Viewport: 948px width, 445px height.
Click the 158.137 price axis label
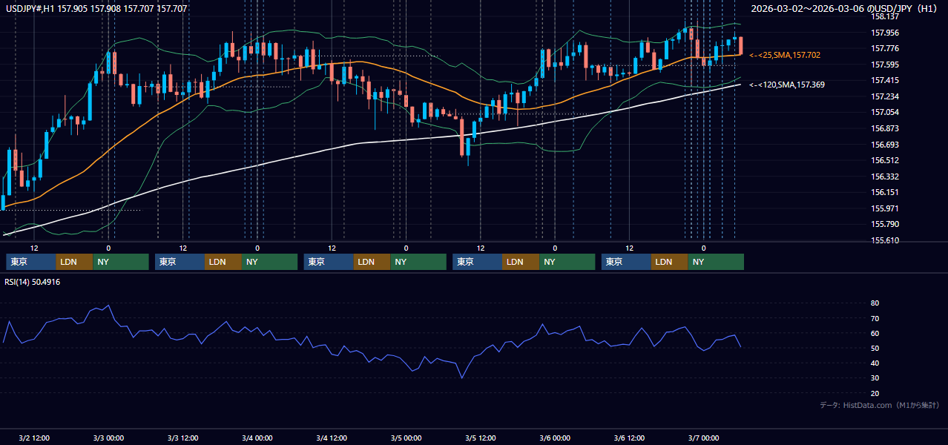click(885, 16)
